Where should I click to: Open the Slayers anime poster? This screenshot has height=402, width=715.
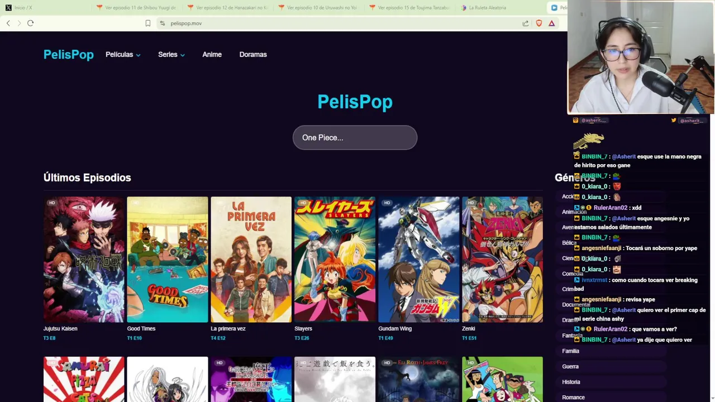(335, 259)
